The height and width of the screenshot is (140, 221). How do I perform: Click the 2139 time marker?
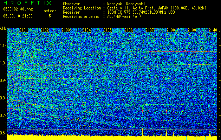click(192, 30)
